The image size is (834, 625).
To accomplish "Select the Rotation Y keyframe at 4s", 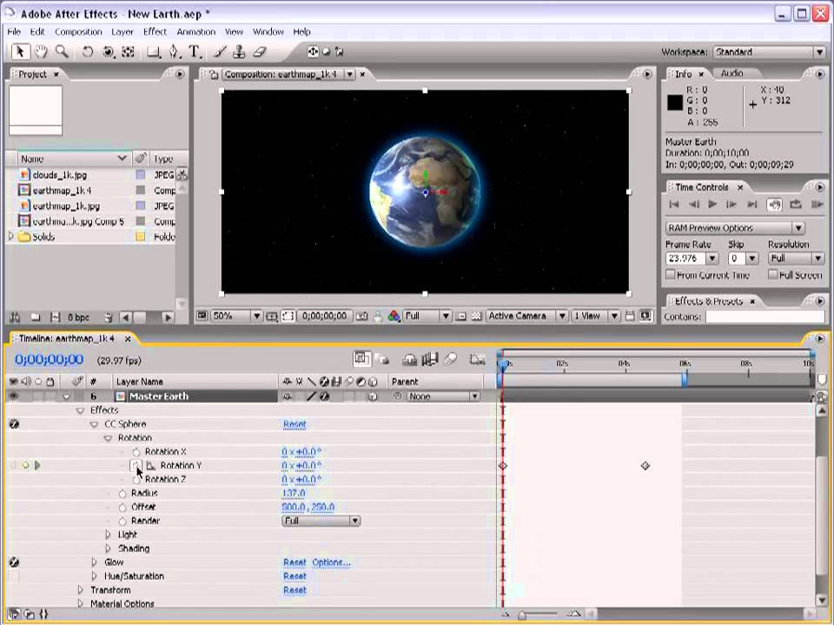I will click(645, 466).
